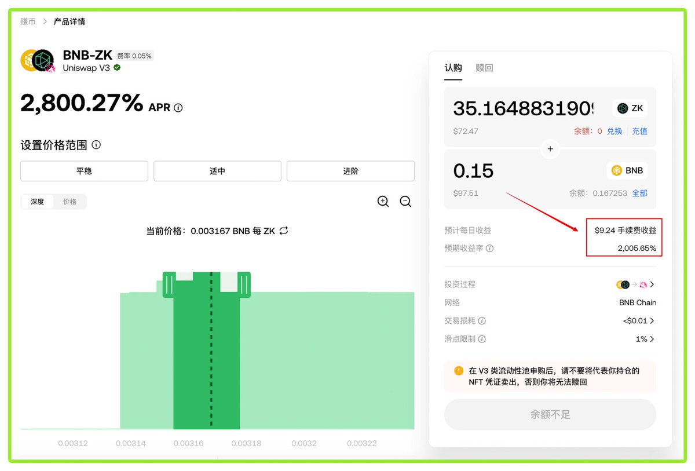Click the info icon next to 交易损耗

coord(482,321)
